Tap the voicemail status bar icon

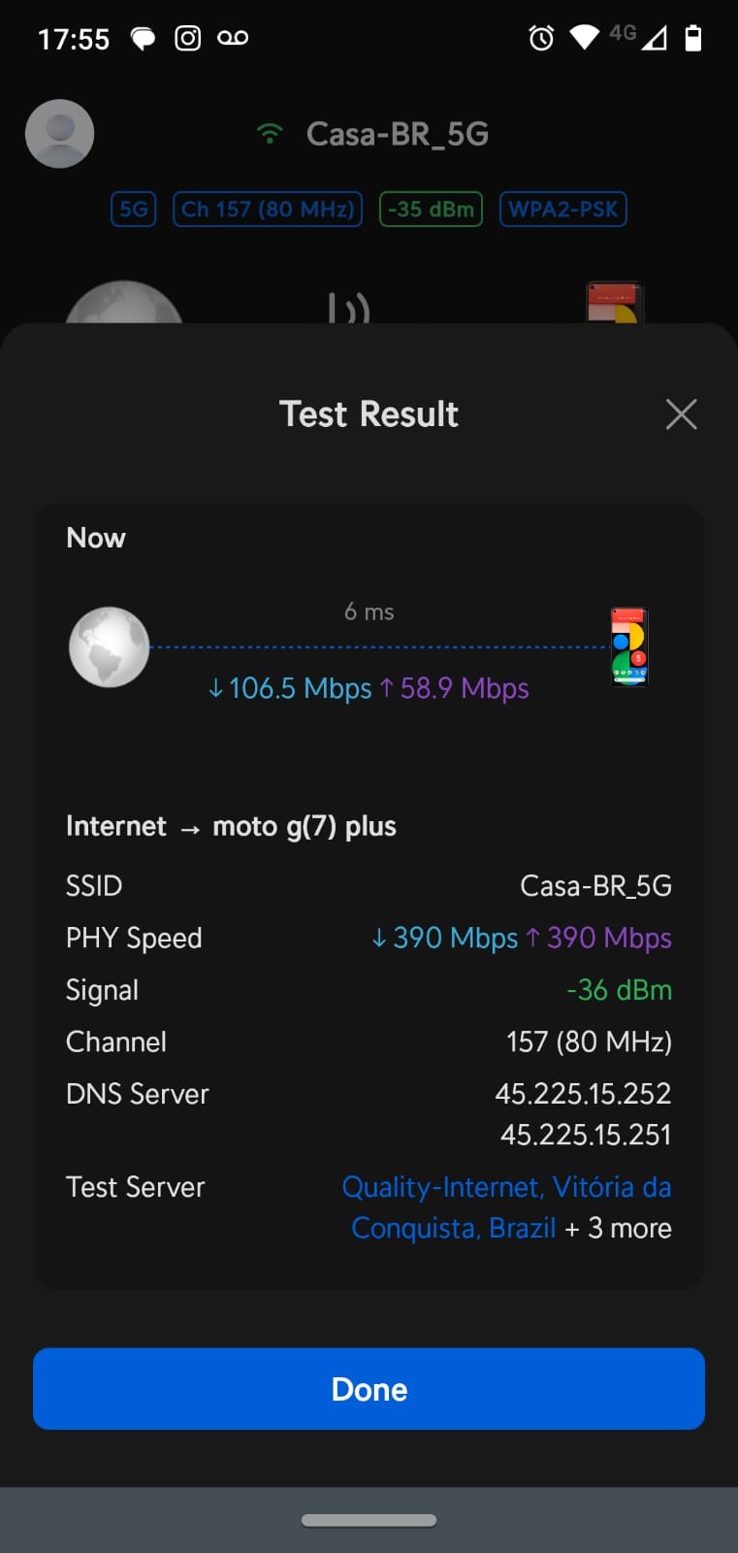point(233,38)
